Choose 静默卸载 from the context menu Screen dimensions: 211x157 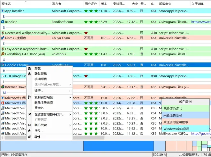pos(41,74)
